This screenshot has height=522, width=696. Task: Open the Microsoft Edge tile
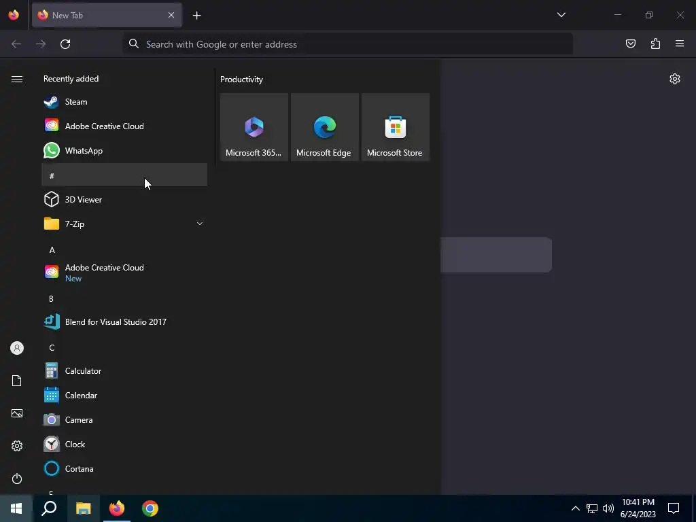click(324, 127)
